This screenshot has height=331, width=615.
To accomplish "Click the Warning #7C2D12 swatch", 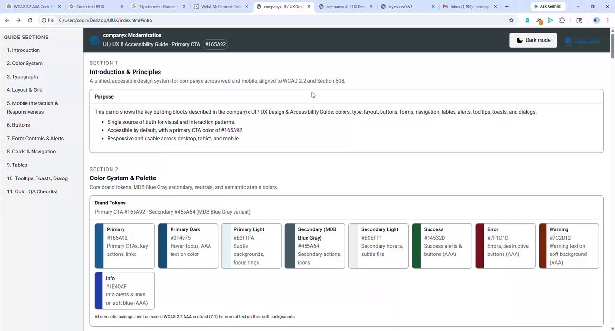I will [569, 246].
